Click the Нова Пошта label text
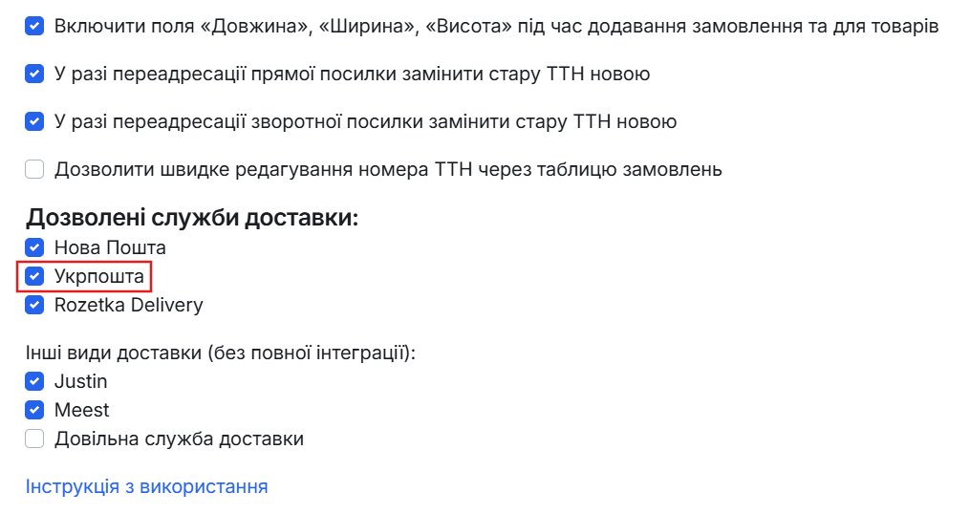The width and height of the screenshot is (970, 514). click(x=110, y=247)
